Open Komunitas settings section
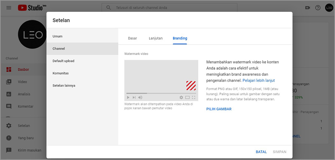The height and width of the screenshot is (160, 335). click(61, 73)
